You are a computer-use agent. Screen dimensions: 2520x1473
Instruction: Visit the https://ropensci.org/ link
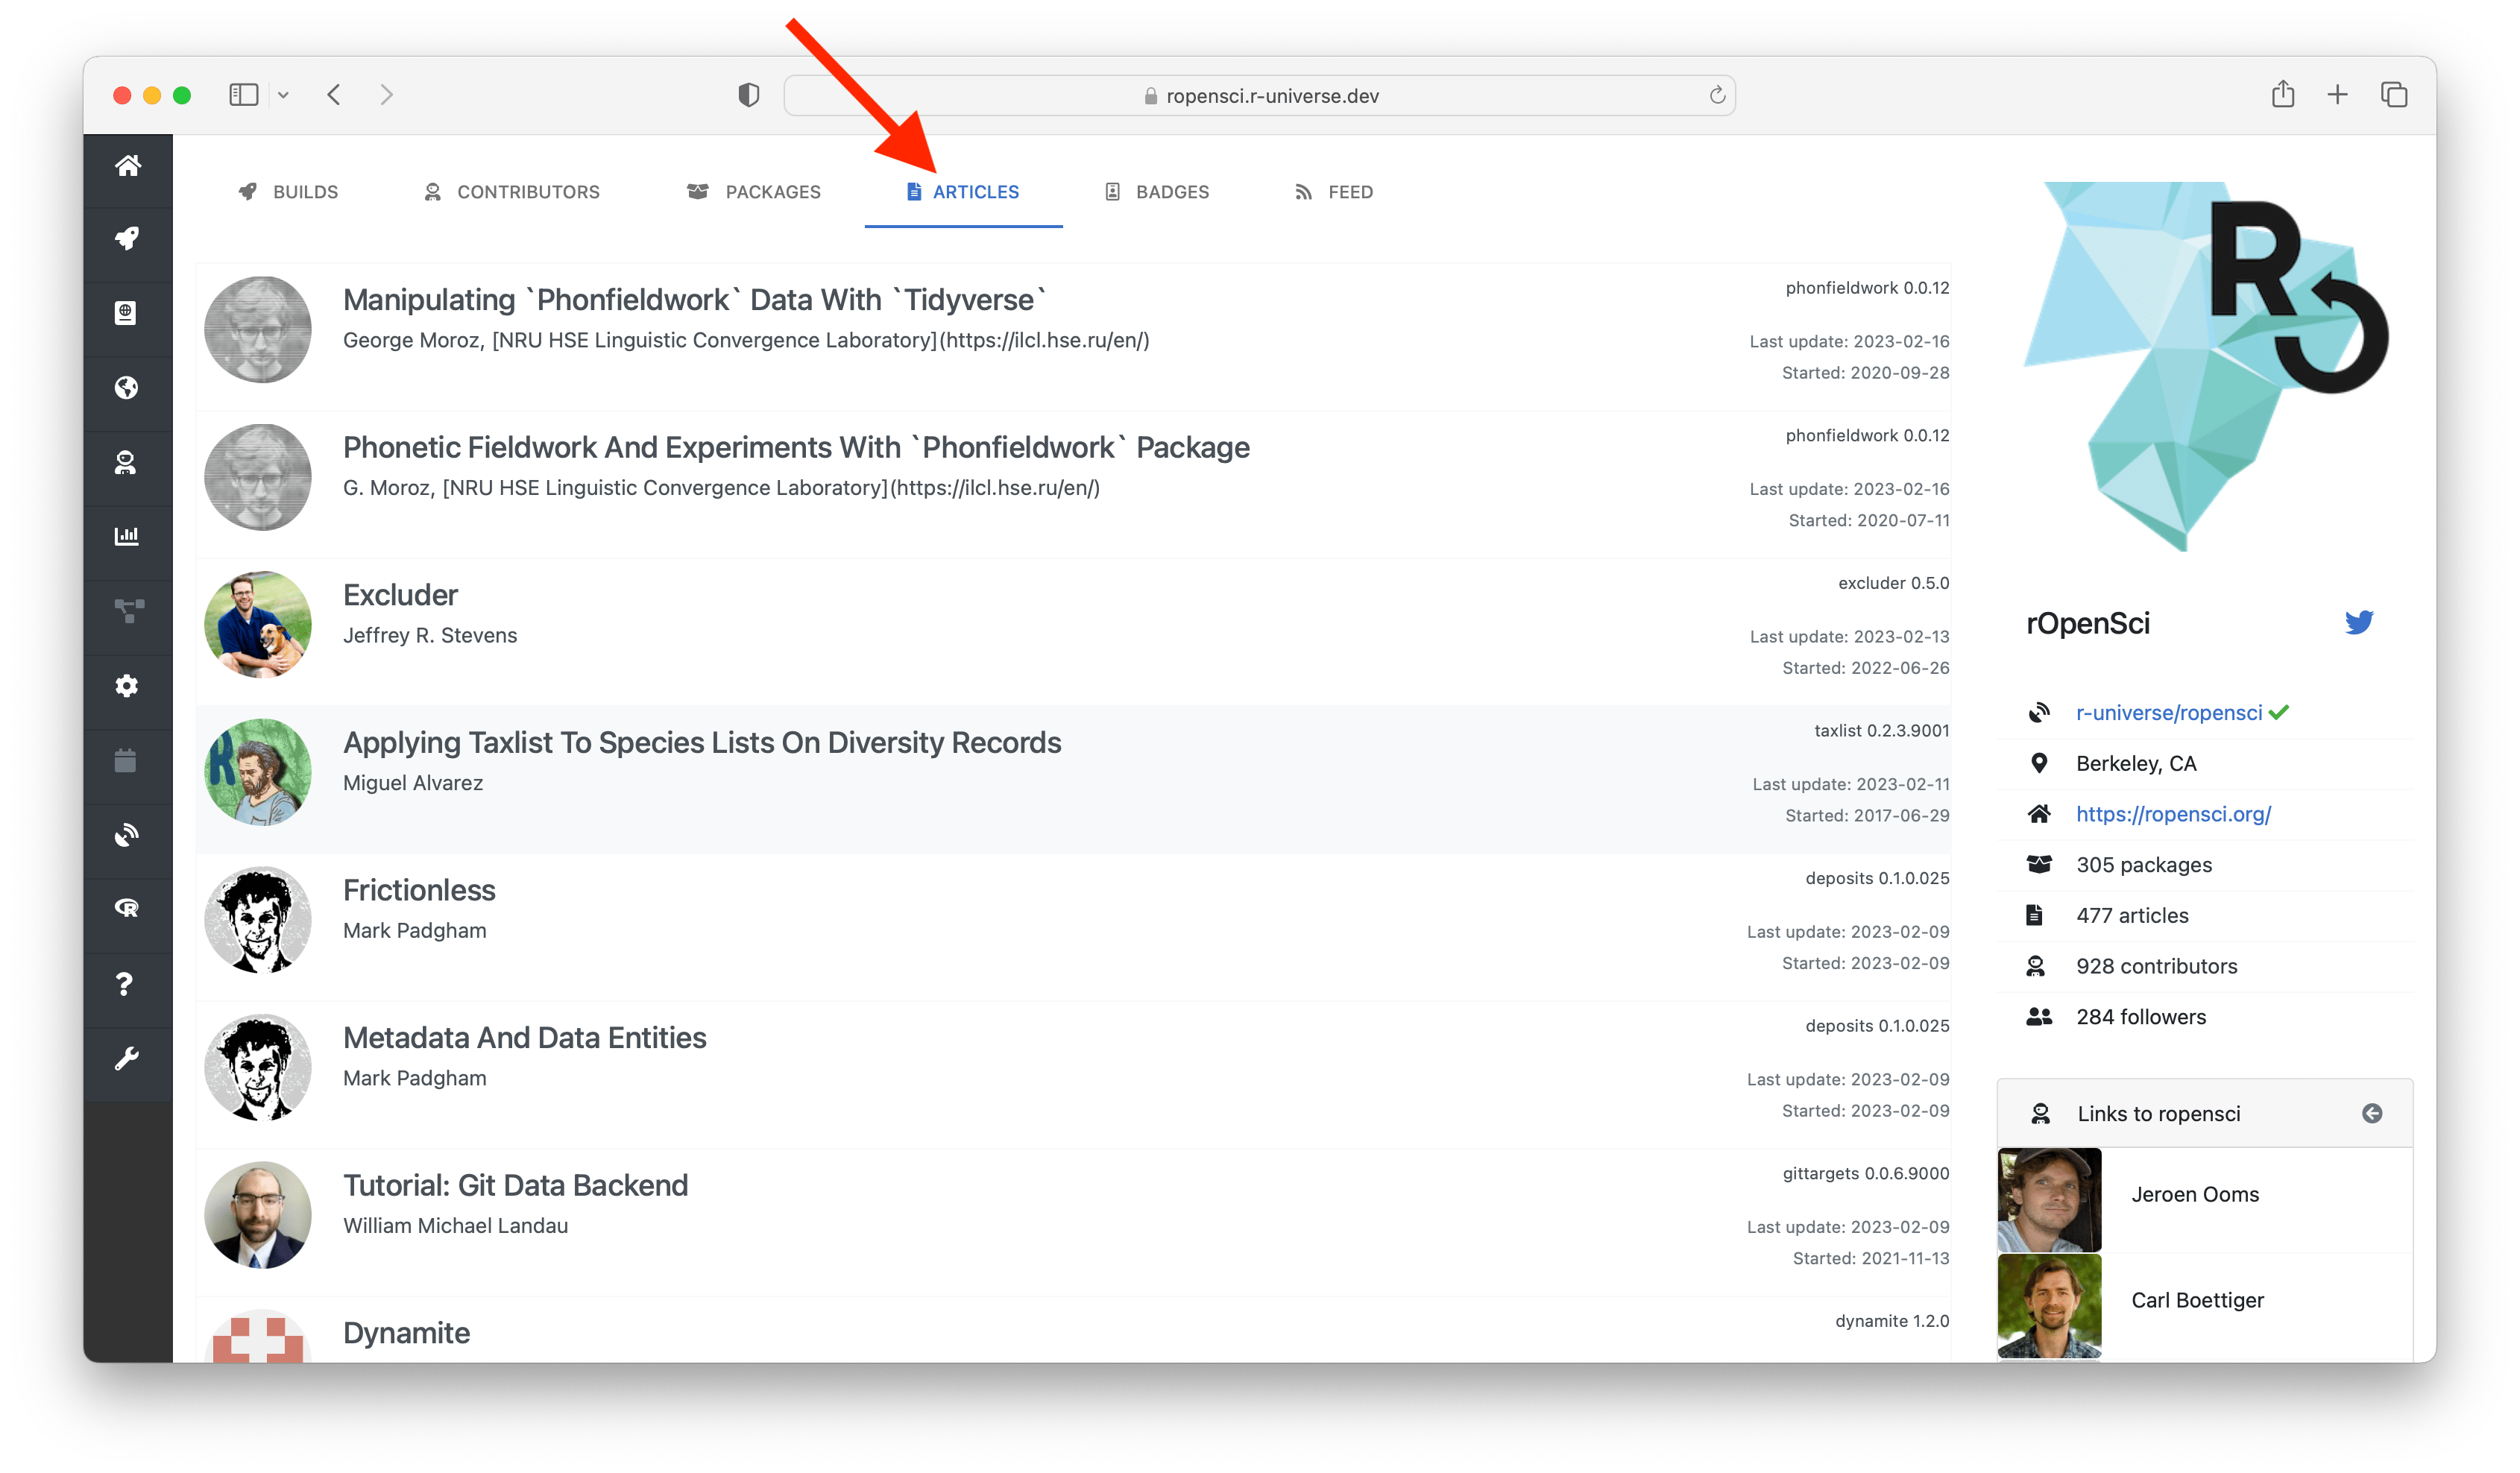tap(2173, 814)
